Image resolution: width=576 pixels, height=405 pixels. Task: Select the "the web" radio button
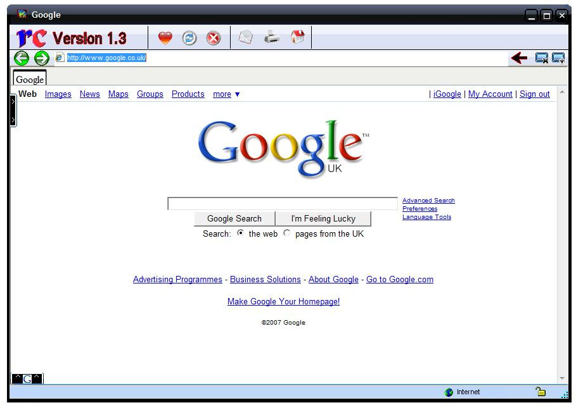[x=240, y=233]
